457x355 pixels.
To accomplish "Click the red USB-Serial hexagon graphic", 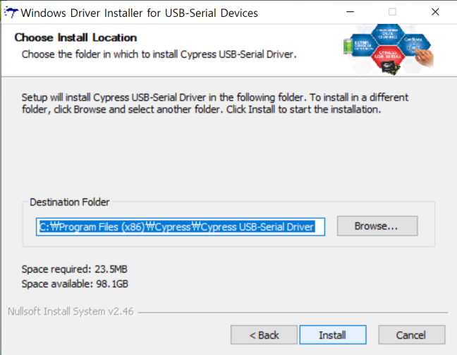I will 388,55.
